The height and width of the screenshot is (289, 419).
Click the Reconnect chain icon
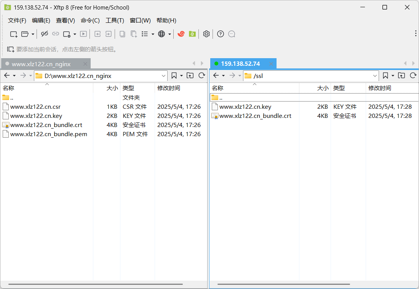click(55, 33)
